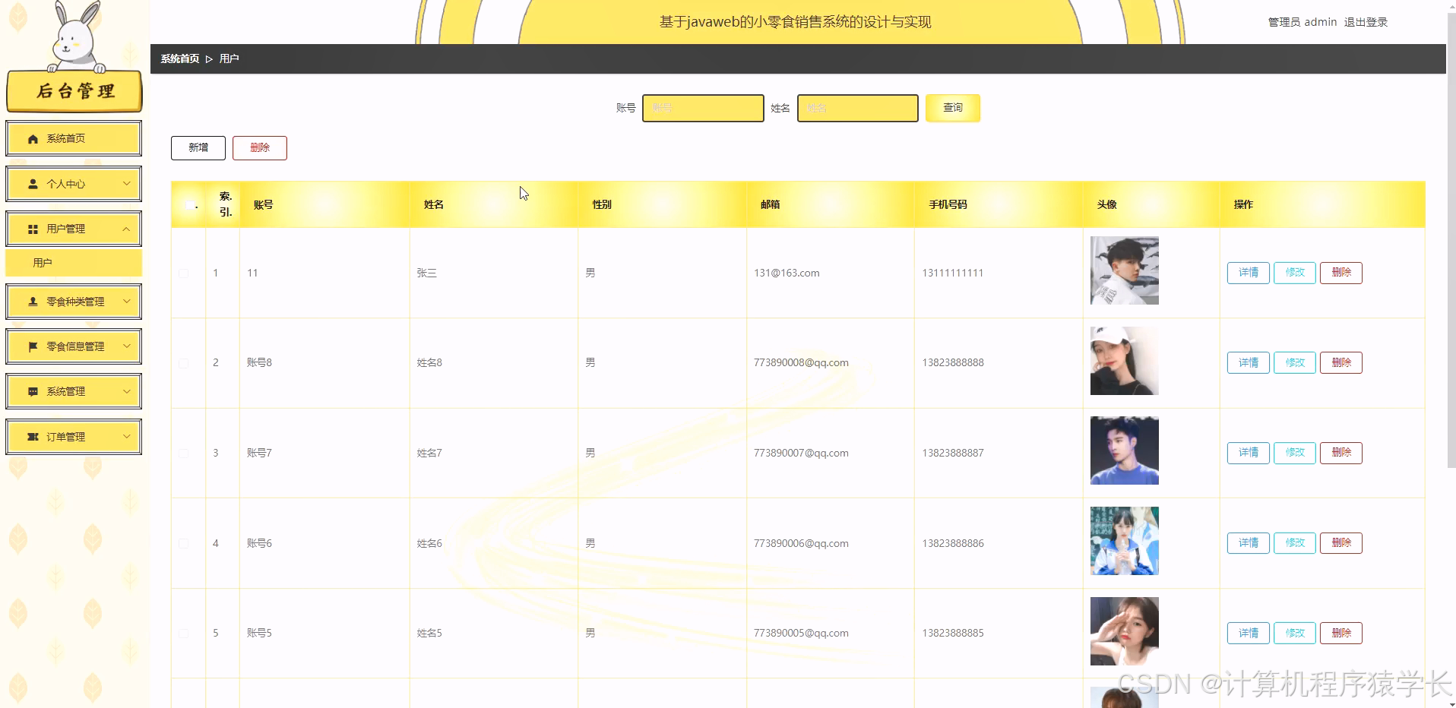
Task: Click 退出登录 to log out
Action: tap(1365, 22)
